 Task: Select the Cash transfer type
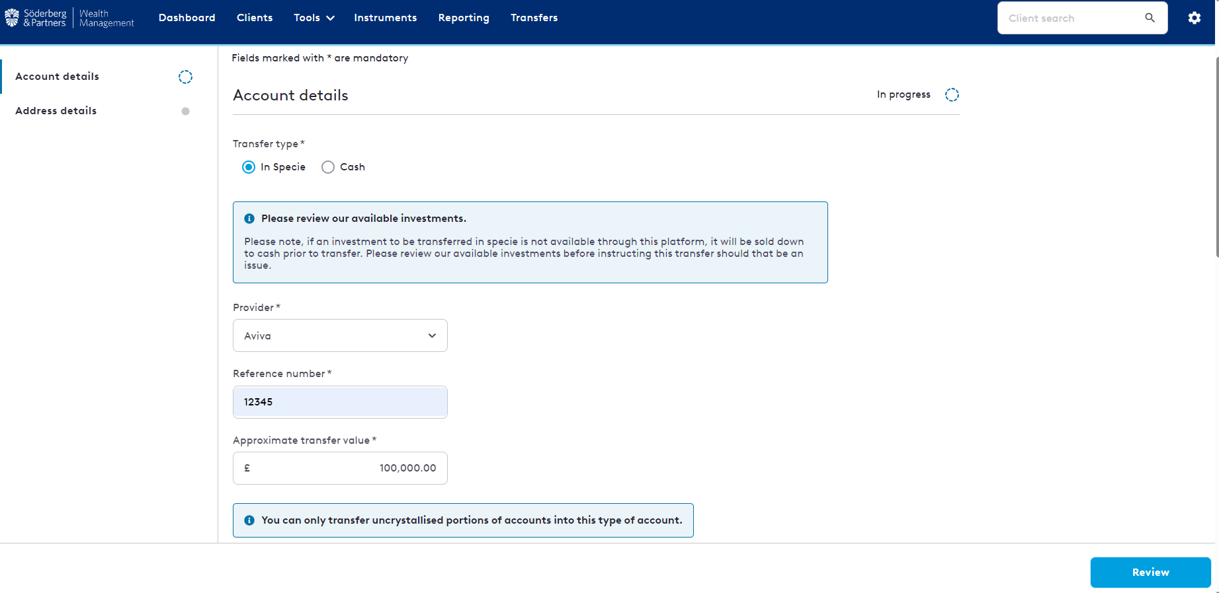328,167
